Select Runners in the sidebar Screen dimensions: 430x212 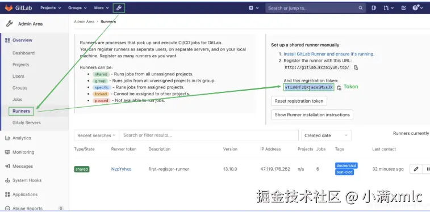tap(21, 111)
